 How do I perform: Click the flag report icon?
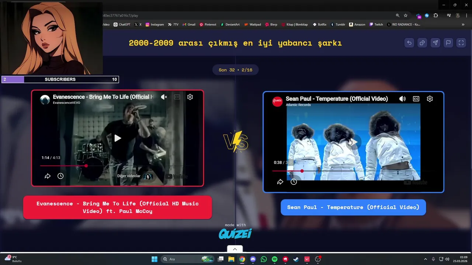coord(448,43)
